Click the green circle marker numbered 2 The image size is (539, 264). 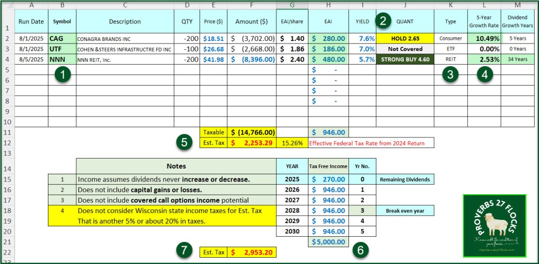point(384,21)
